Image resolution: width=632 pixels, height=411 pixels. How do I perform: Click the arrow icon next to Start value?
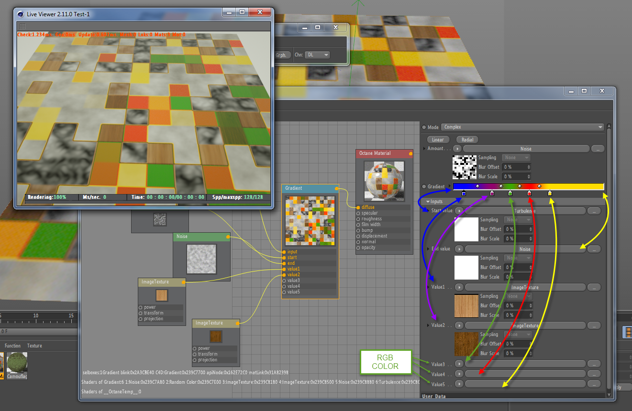459,211
